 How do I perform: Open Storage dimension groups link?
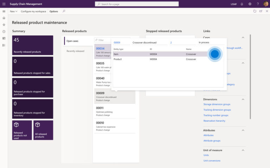[x=217, y=104]
